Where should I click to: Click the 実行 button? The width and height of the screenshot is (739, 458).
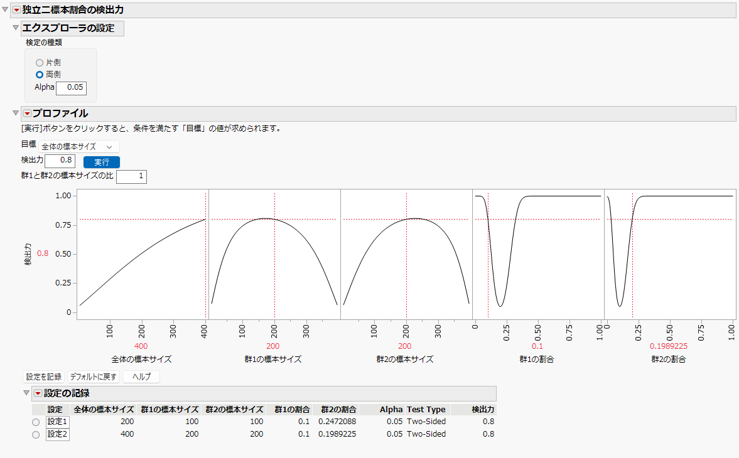click(x=101, y=162)
